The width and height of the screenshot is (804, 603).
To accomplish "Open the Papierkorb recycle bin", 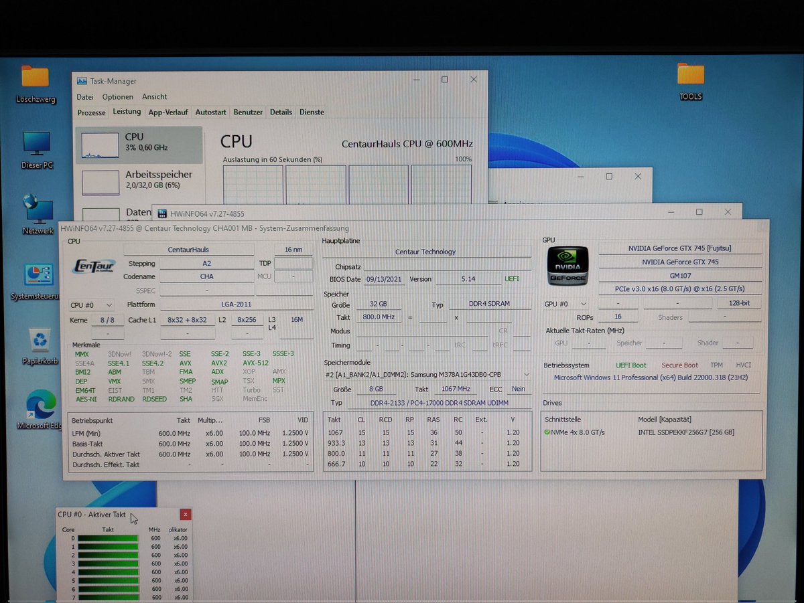I will point(40,346).
